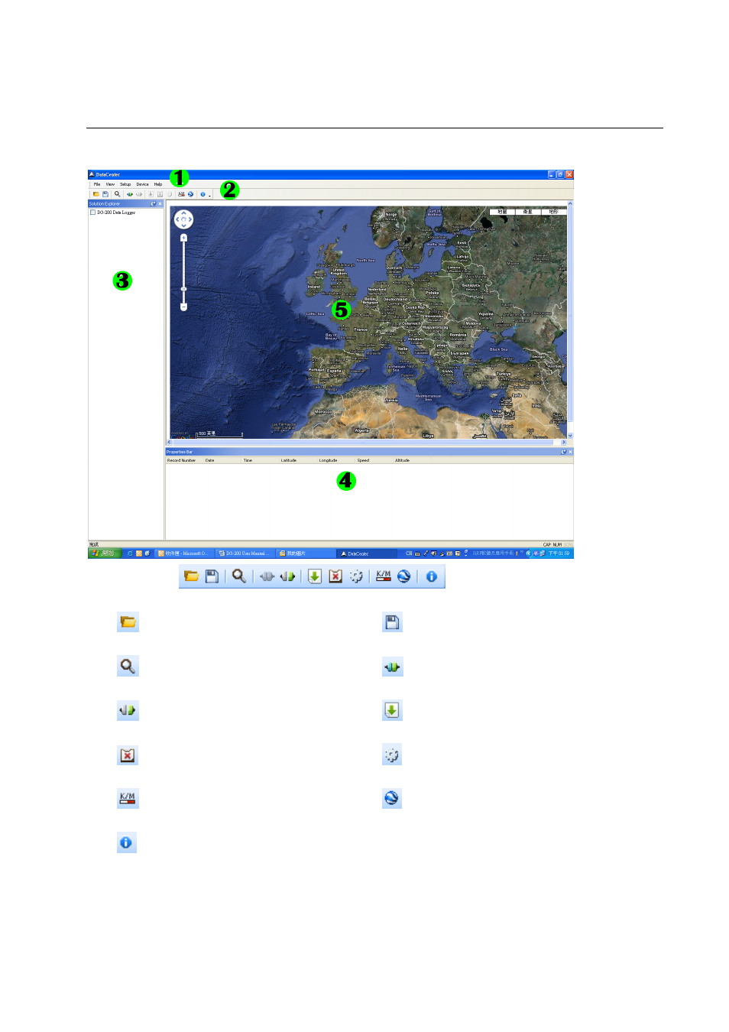This screenshot has height=1032, width=729.
Task: Click the gear settings icon in the enlarged toolbar strip
Action: coord(356,576)
